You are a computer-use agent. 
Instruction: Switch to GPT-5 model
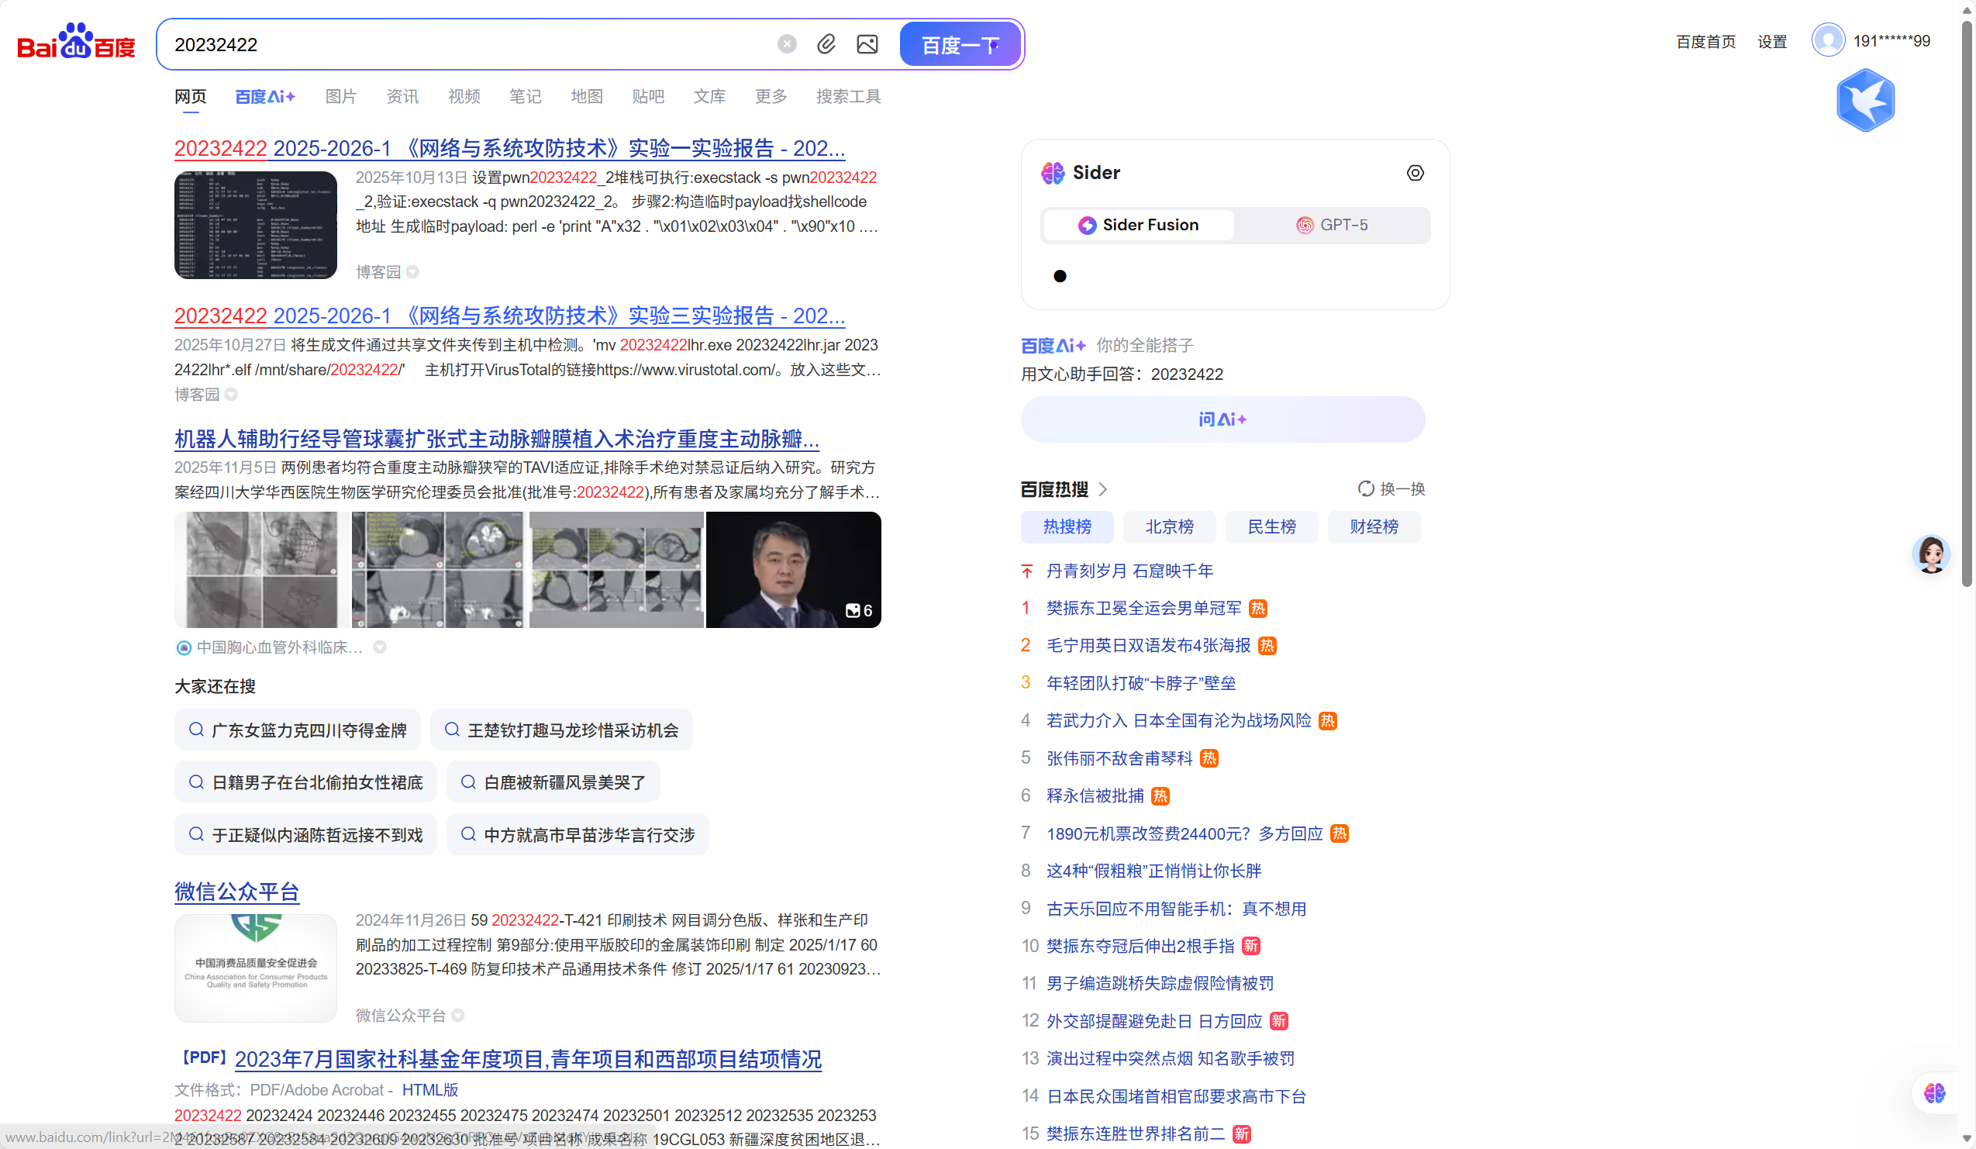click(1332, 225)
